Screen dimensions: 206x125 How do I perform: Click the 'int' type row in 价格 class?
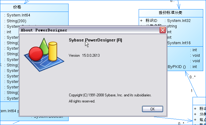tap(9, 32)
